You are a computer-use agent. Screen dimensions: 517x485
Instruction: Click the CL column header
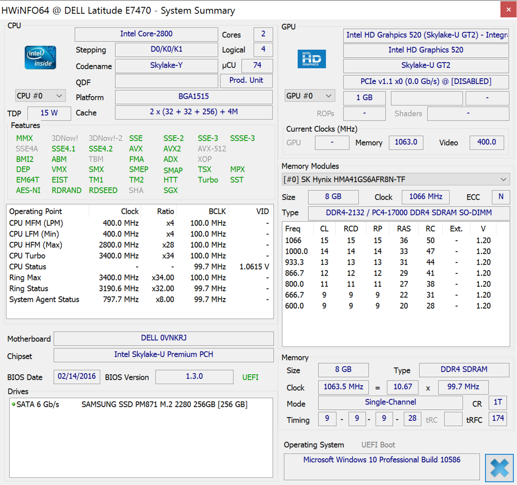pyautogui.click(x=324, y=229)
